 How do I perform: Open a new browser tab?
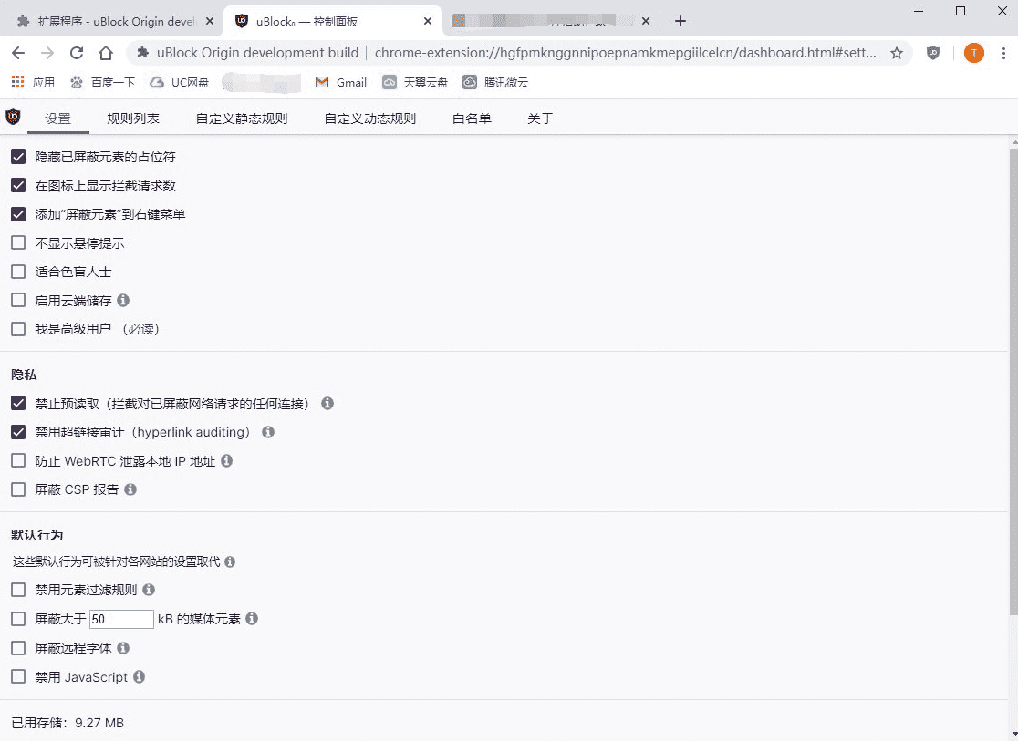point(680,21)
